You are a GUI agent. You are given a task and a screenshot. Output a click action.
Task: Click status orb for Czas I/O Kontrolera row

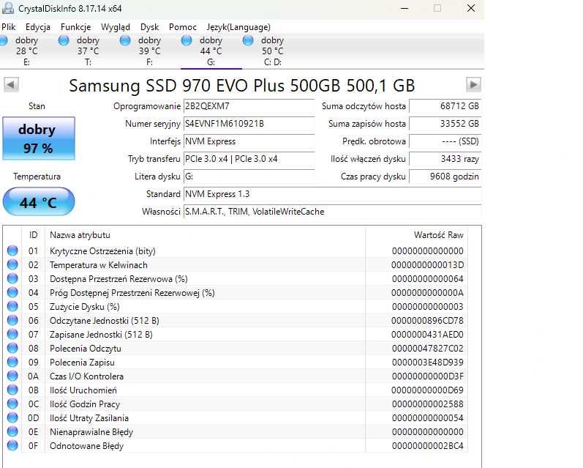(12, 376)
